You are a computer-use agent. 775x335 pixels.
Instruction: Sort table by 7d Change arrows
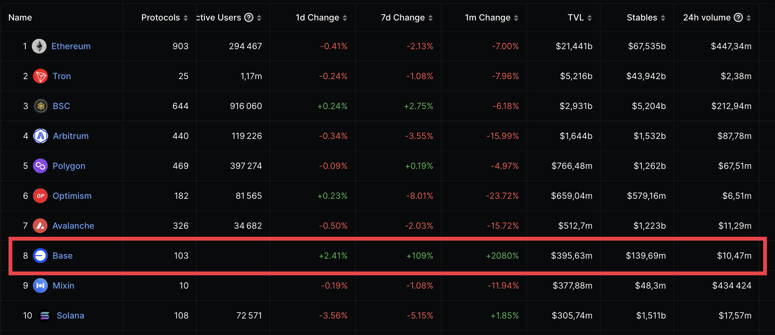[x=430, y=18]
